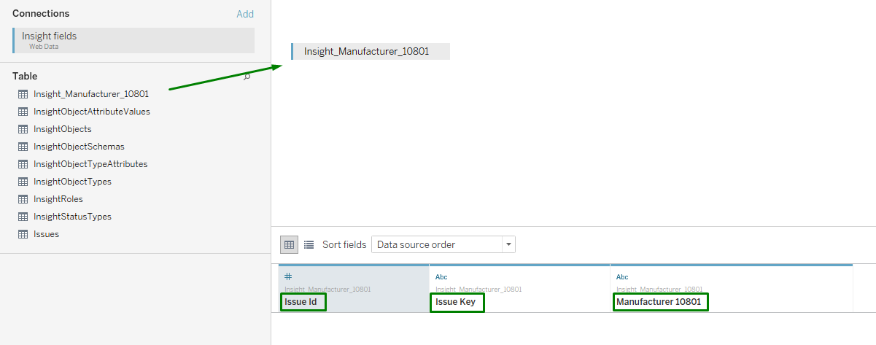Add a new connection

[245, 14]
